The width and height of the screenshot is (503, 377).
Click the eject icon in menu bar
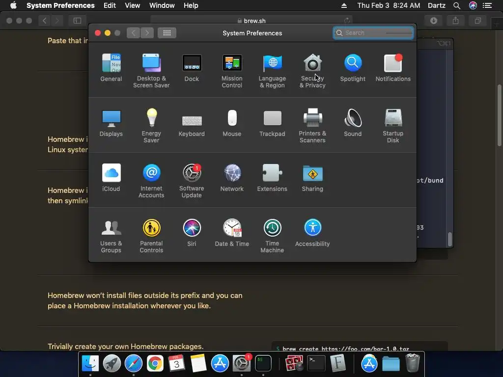click(344, 5)
